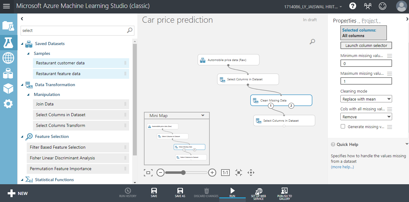
Task: Open the Web Services globe icon
Action: [8, 58]
